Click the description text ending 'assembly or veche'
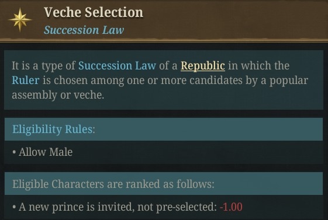Image resolution: width=328 pixels, height=220 pixels. (58, 95)
